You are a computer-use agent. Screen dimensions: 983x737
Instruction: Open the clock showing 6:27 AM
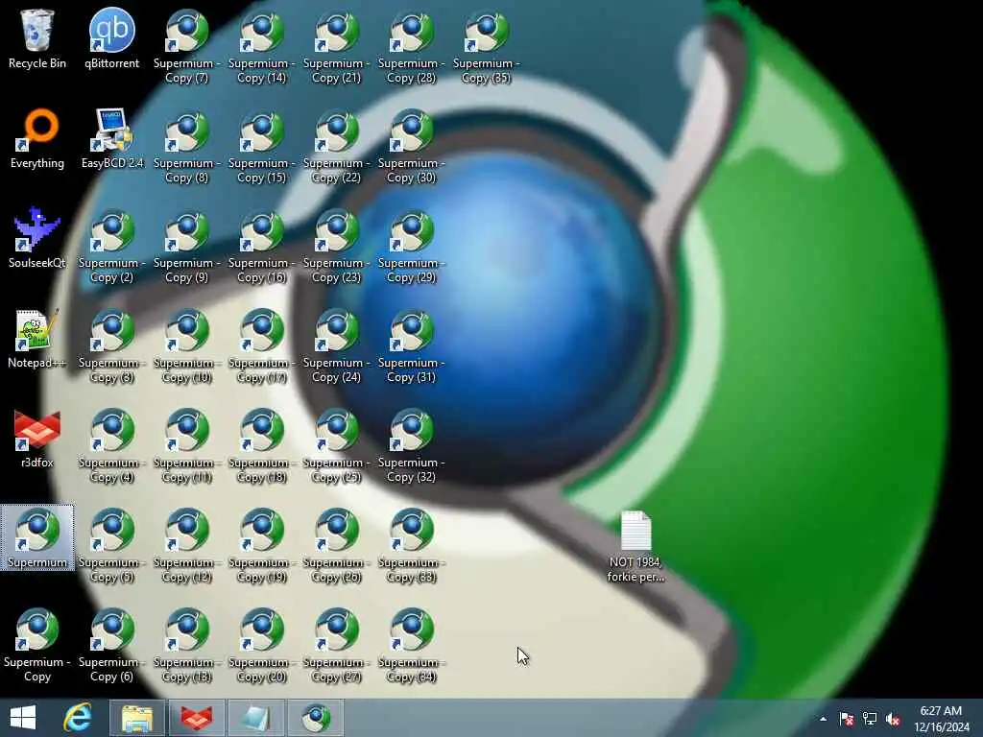click(x=941, y=719)
